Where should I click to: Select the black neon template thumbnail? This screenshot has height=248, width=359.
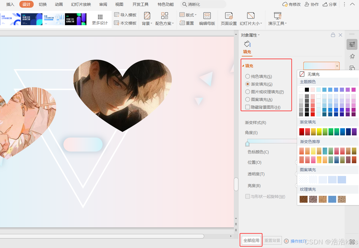tap(76, 19)
